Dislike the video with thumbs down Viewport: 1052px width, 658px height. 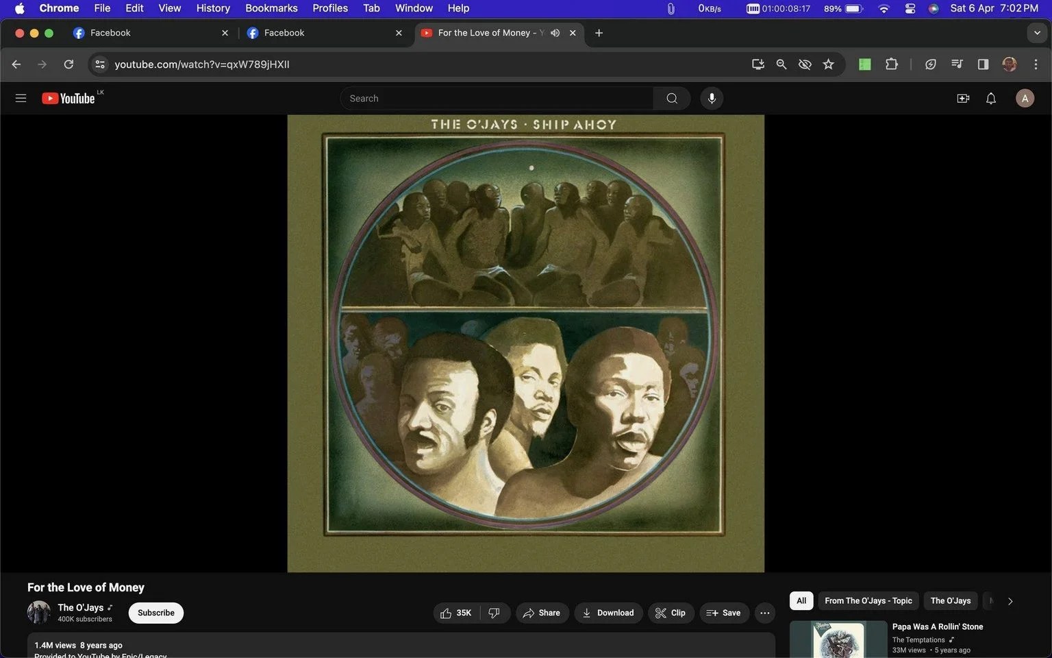tap(494, 613)
